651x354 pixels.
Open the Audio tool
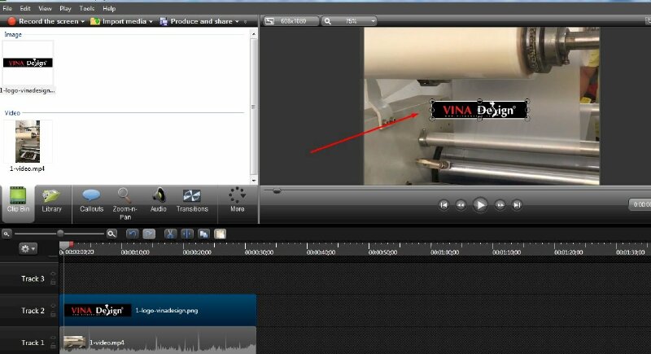tap(158, 199)
